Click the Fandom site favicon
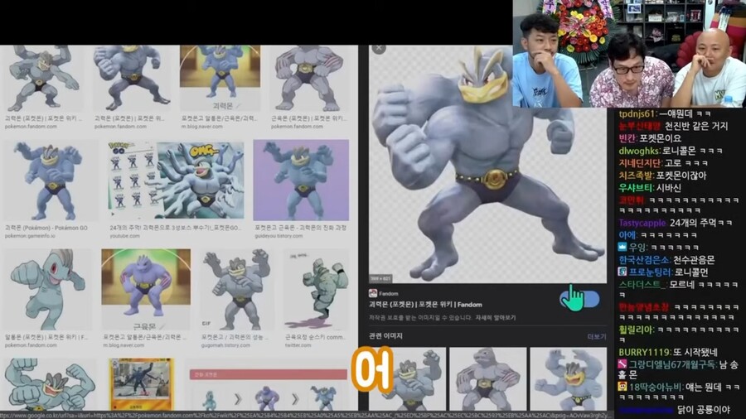Viewport: 746px width, 419px height. (x=373, y=293)
